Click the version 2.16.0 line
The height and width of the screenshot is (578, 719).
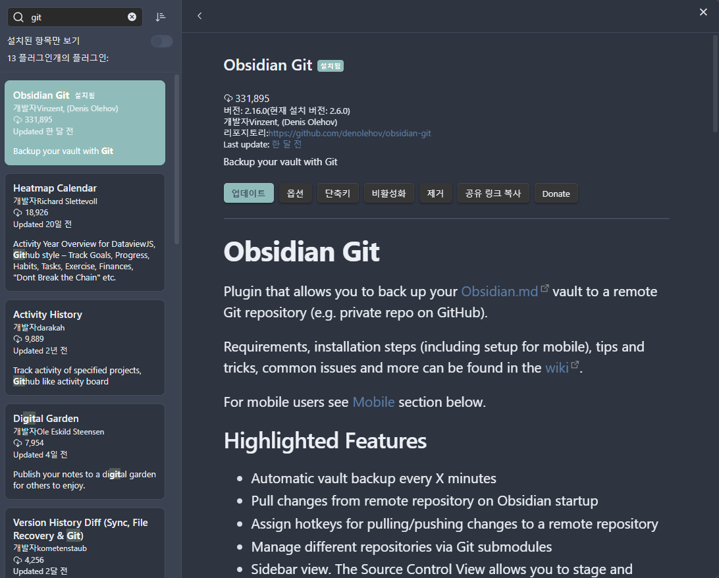tap(286, 111)
